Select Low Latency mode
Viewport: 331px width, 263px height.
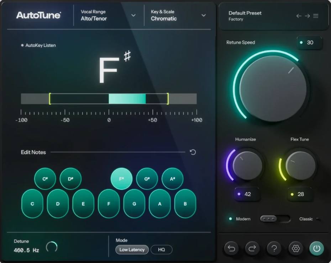(x=132, y=250)
